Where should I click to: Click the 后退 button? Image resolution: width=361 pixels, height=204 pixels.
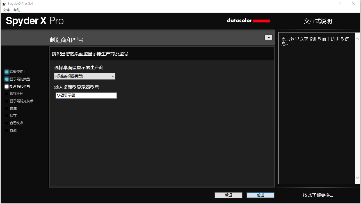tap(228, 195)
